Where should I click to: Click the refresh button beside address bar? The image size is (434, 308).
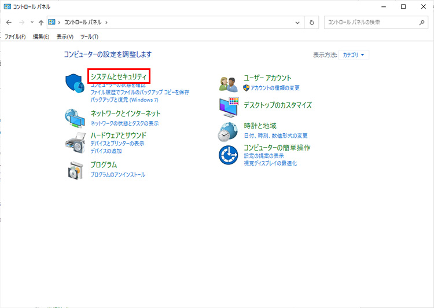[312, 22]
